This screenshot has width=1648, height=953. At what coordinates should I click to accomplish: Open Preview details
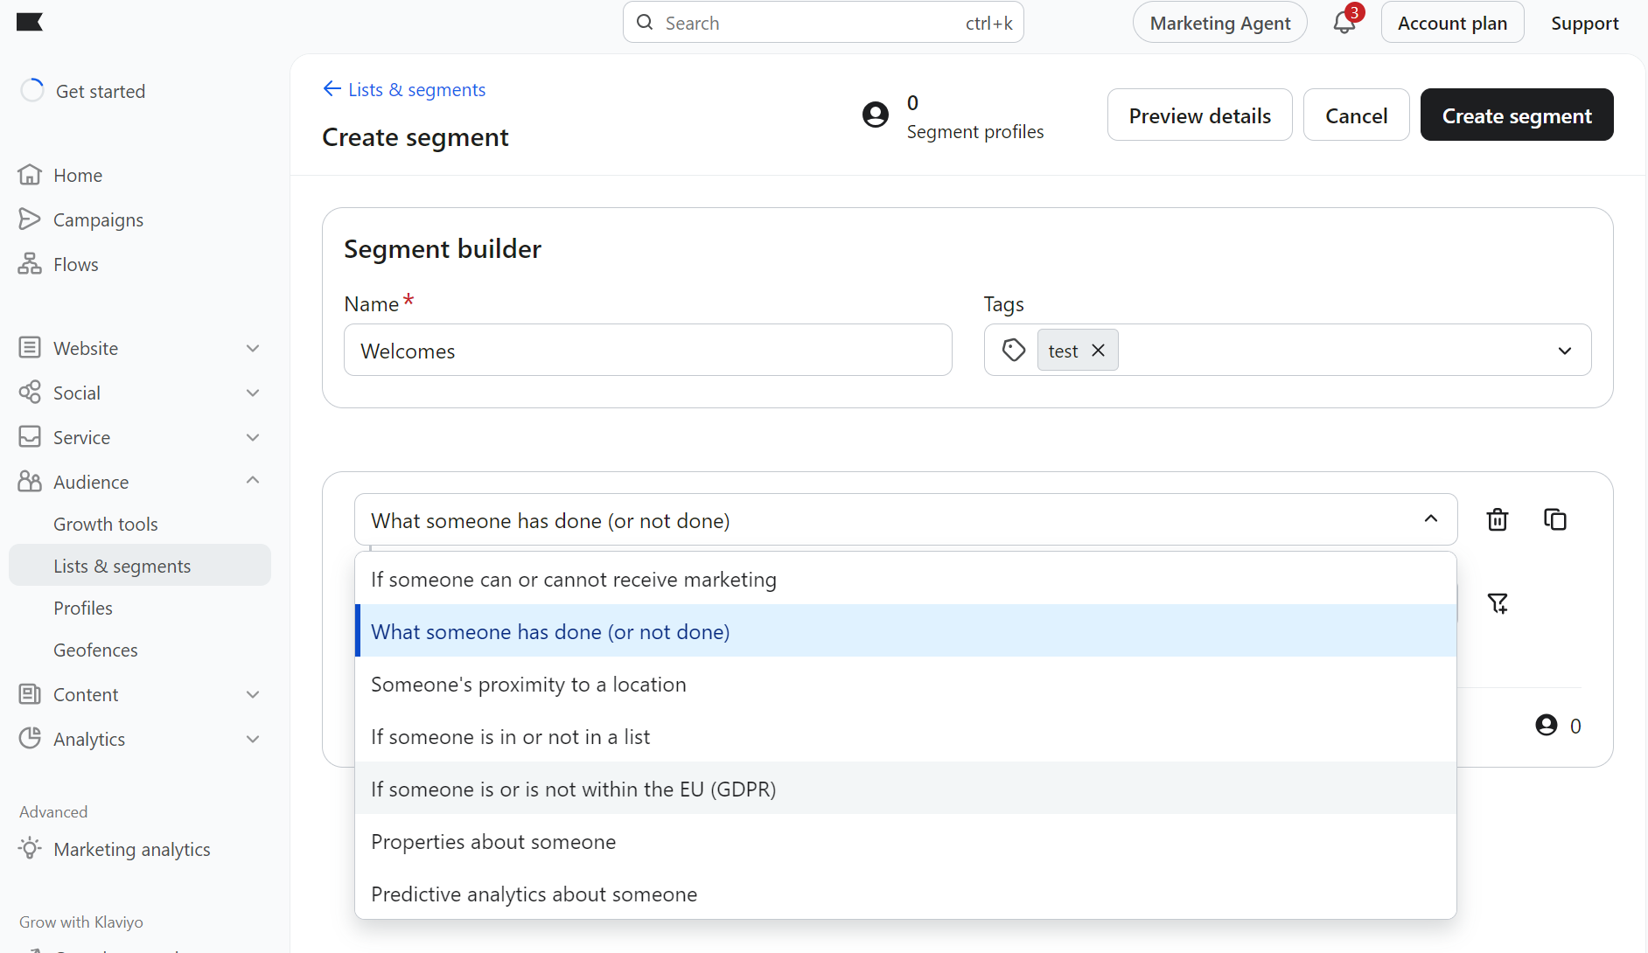(x=1199, y=115)
